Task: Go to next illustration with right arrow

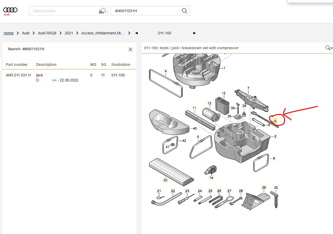Action: 195,33
